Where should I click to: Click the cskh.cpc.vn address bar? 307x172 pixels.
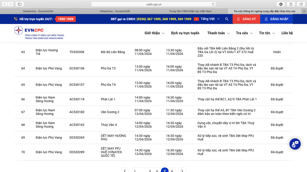click(x=153, y=4)
